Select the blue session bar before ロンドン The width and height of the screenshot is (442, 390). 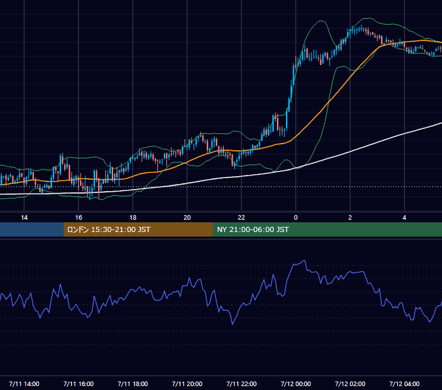pos(32,229)
